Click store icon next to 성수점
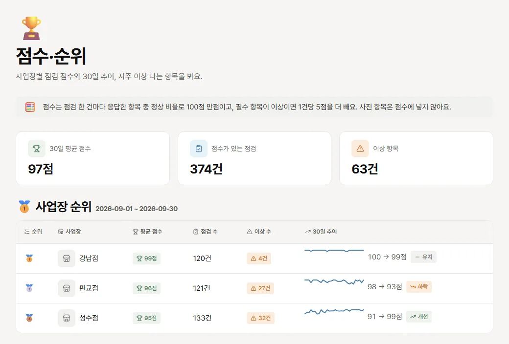509x344 pixels. [67, 318]
